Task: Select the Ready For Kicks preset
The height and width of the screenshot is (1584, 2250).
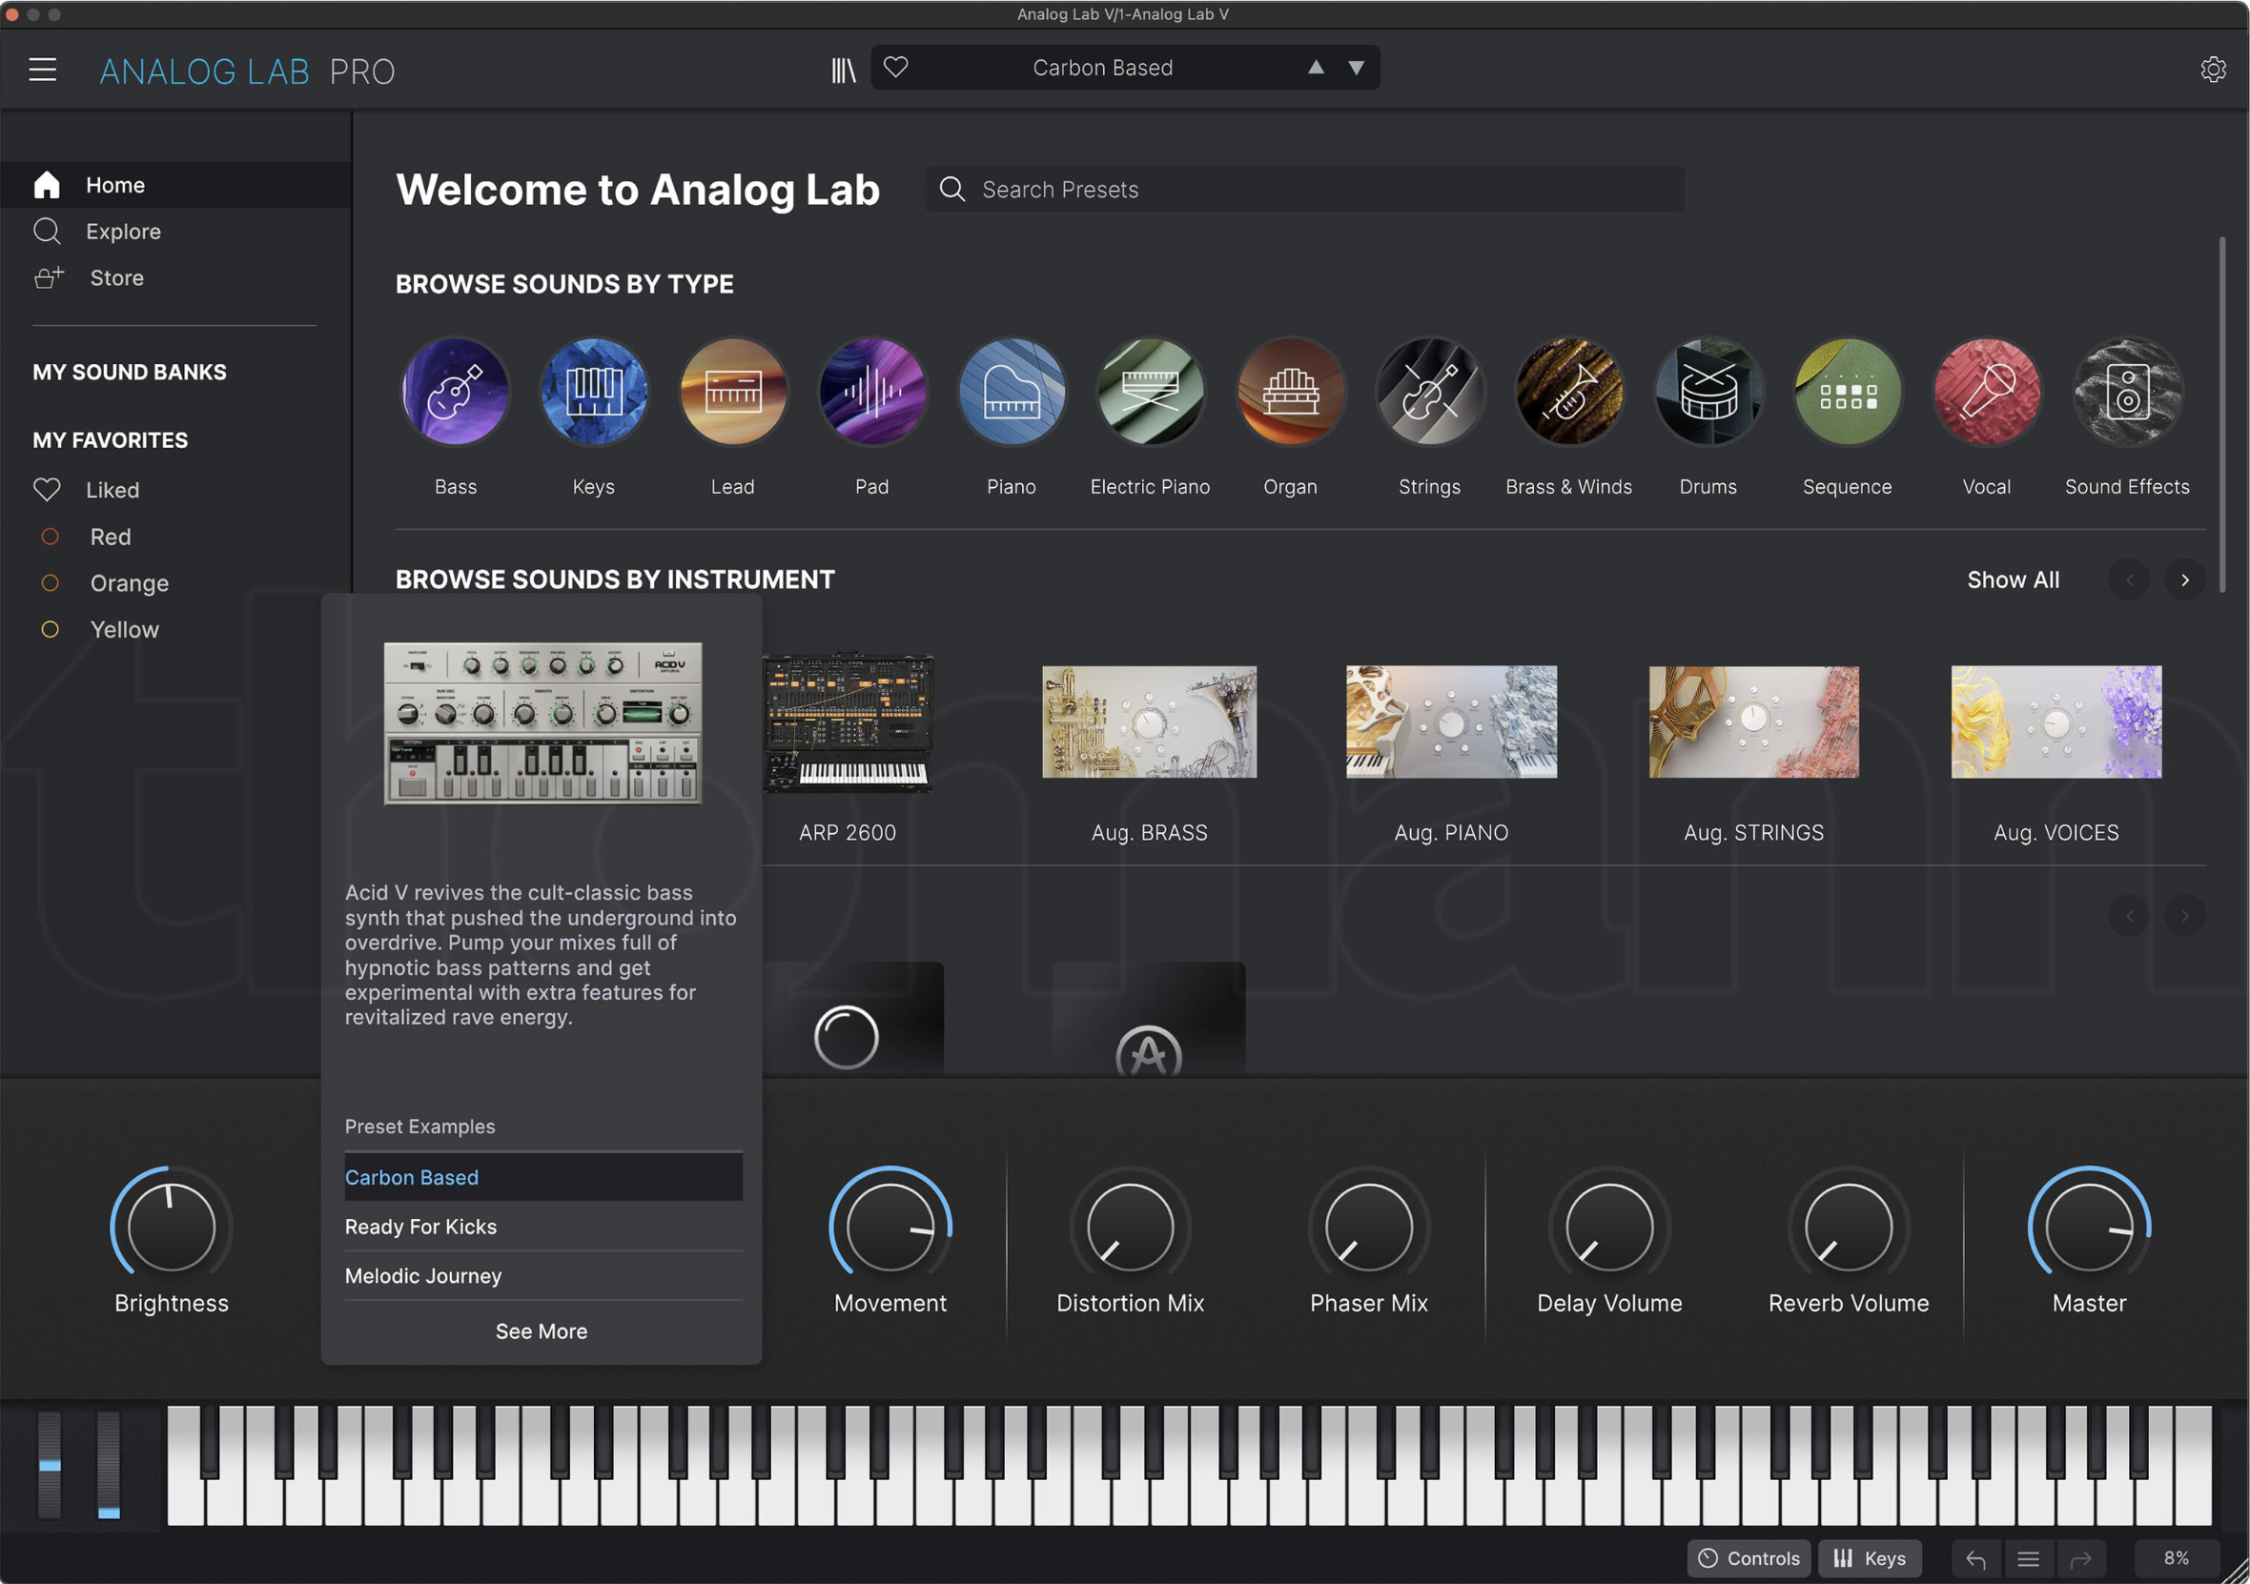Action: coord(420,1226)
